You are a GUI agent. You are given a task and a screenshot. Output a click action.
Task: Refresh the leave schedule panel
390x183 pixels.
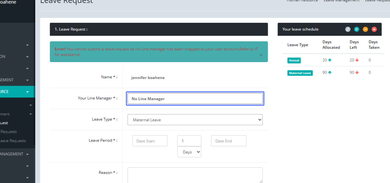pyautogui.click(x=357, y=29)
